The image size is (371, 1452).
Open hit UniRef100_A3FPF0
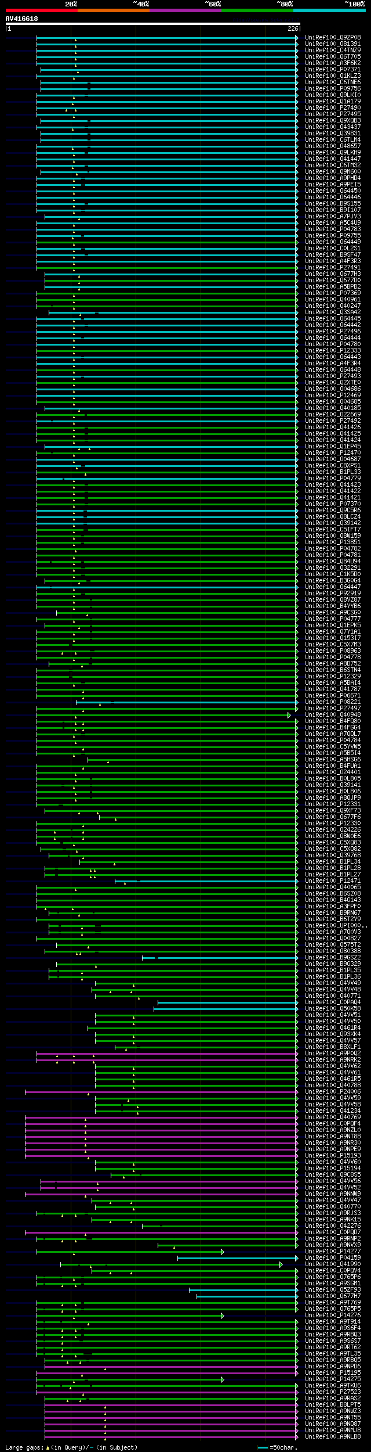333,906
